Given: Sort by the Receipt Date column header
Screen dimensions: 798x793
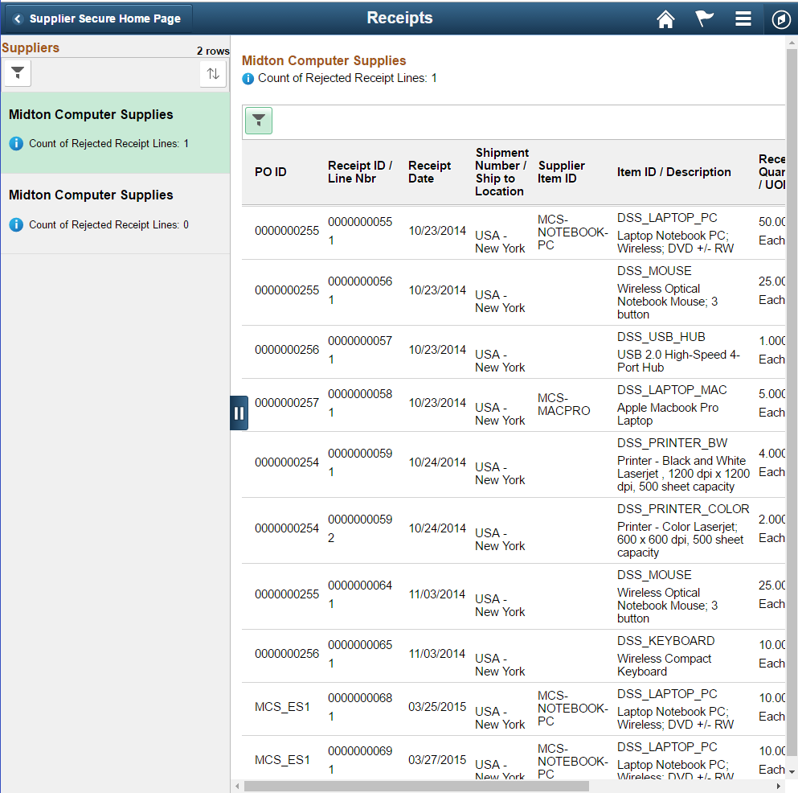Looking at the screenshot, I should [x=429, y=172].
